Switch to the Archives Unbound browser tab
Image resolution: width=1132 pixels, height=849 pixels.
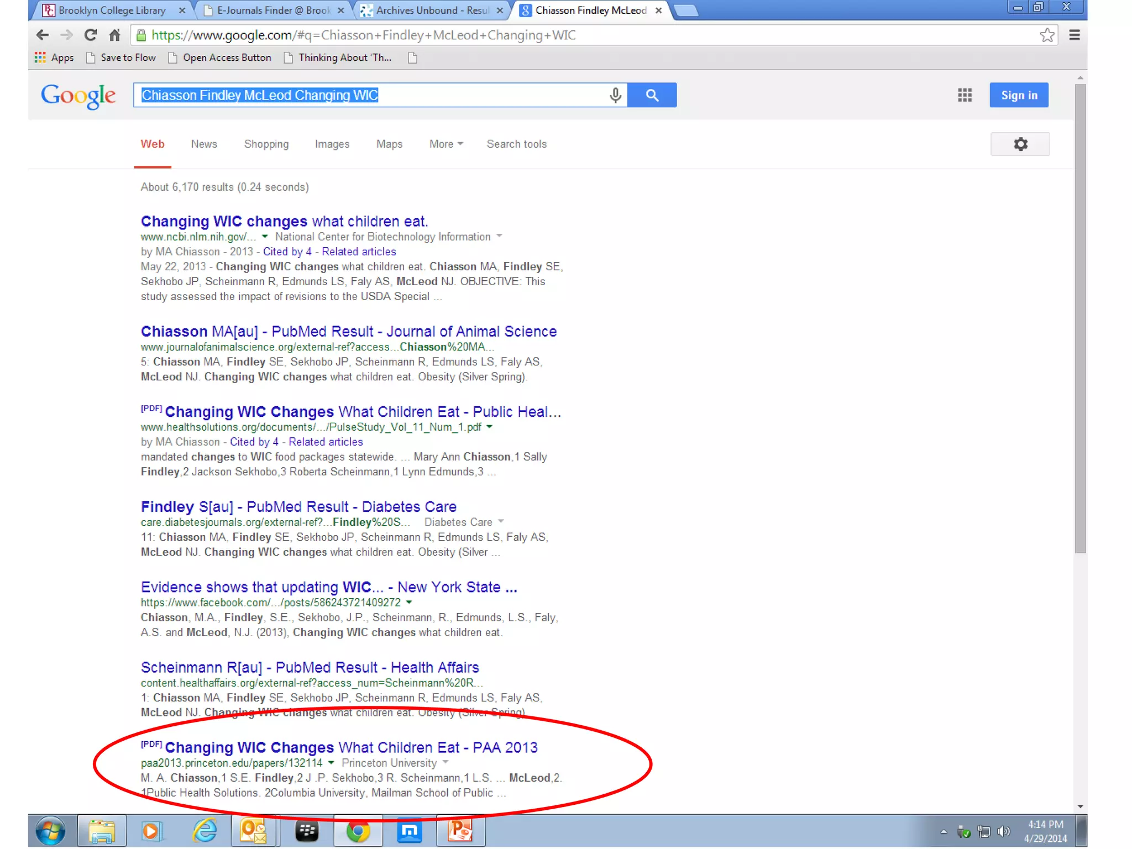(x=431, y=11)
